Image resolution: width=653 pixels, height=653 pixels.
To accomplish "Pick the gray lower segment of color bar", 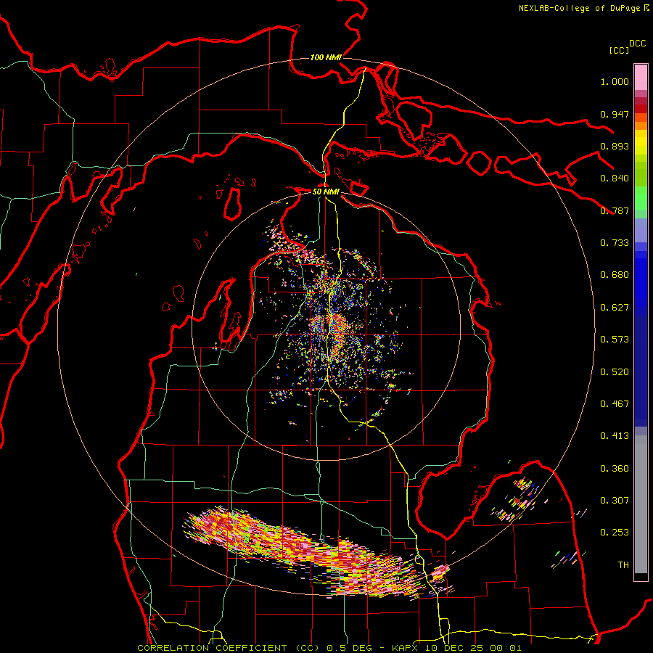I will [x=641, y=504].
